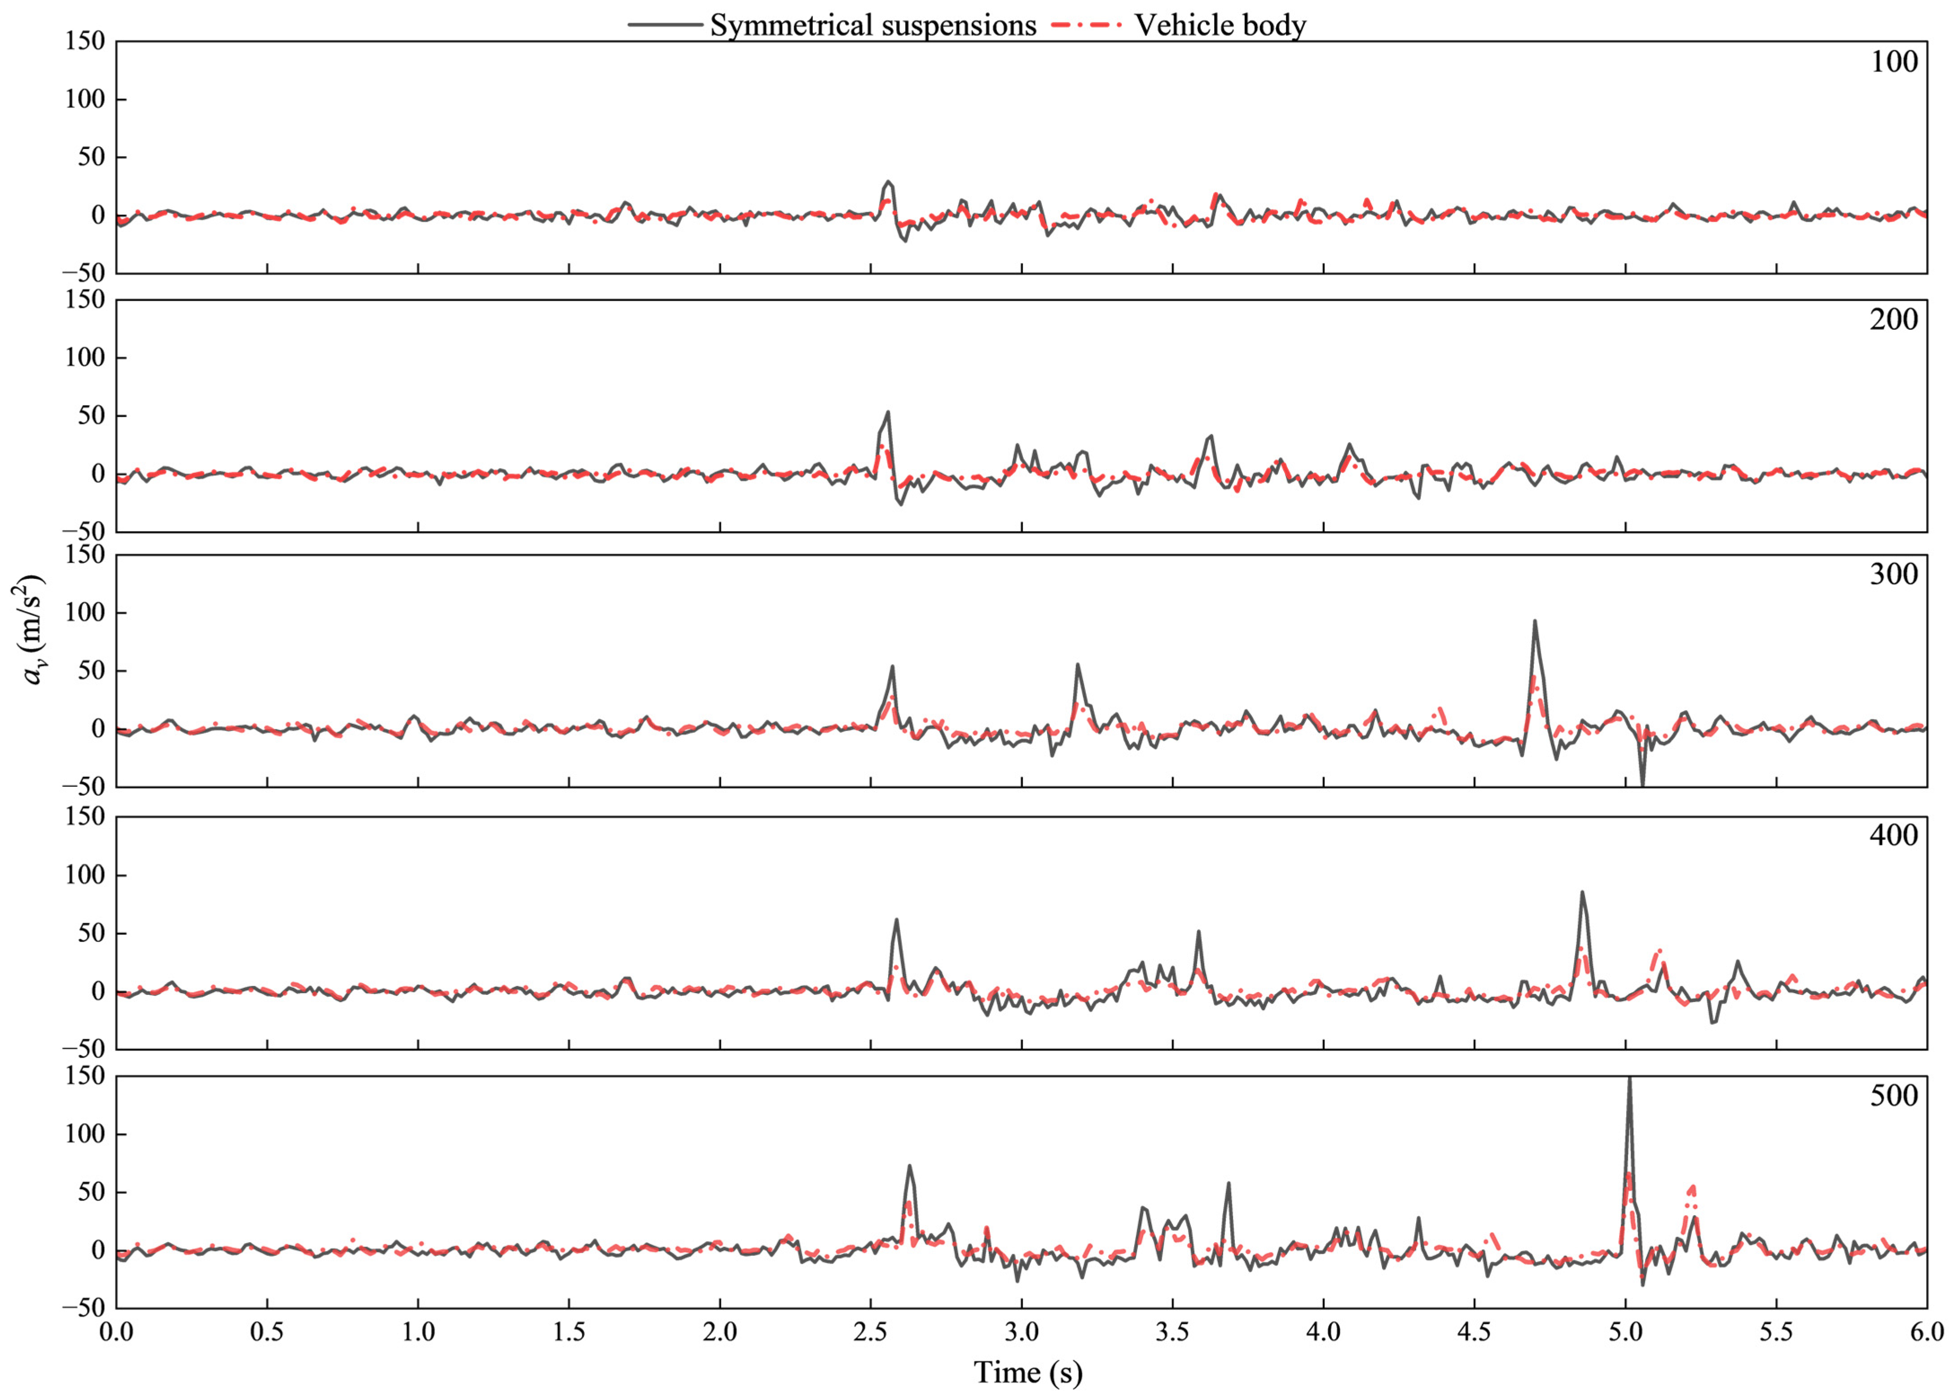The width and height of the screenshot is (1953, 1397).
Task: Click x-axis tick label '5.0'
Action: pyautogui.click(x=1625, y=1331)
